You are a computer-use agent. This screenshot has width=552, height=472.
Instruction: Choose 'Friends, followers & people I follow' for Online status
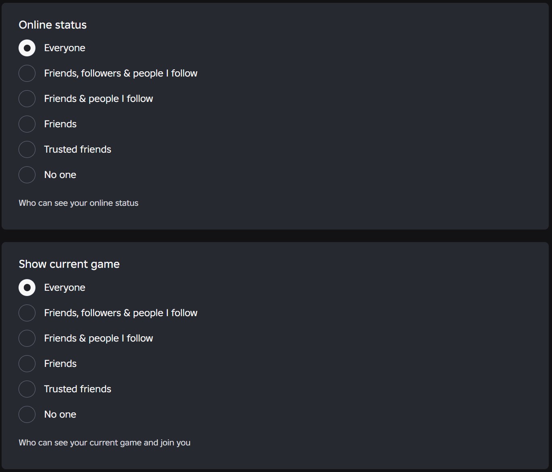coord(27,74)
